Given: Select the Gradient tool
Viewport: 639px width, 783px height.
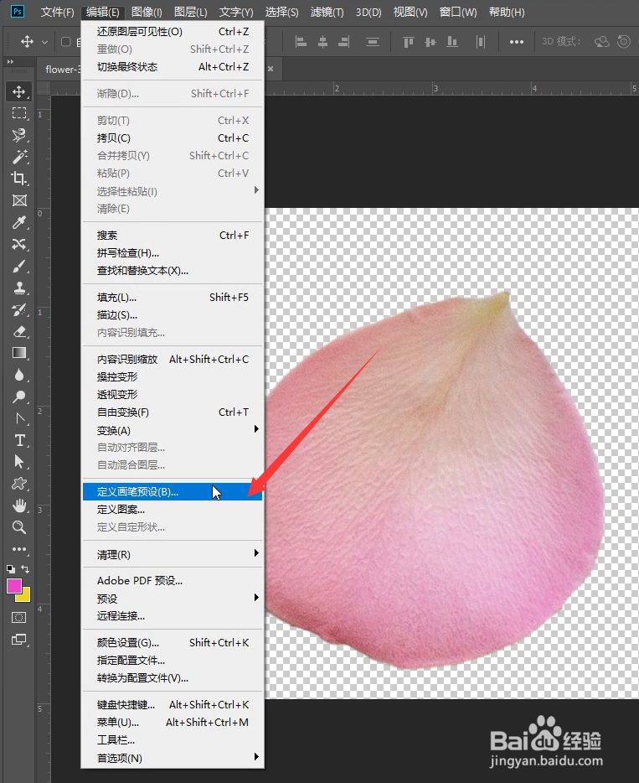Looking at the screenshot, I should click(x=19, y=353).
